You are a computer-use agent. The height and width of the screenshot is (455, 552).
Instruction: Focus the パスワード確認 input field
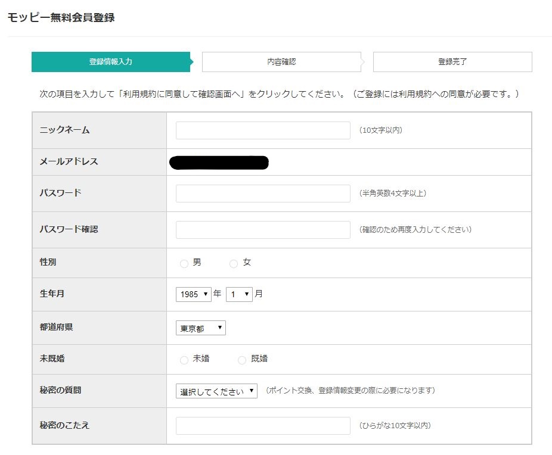tap(263, 230)
